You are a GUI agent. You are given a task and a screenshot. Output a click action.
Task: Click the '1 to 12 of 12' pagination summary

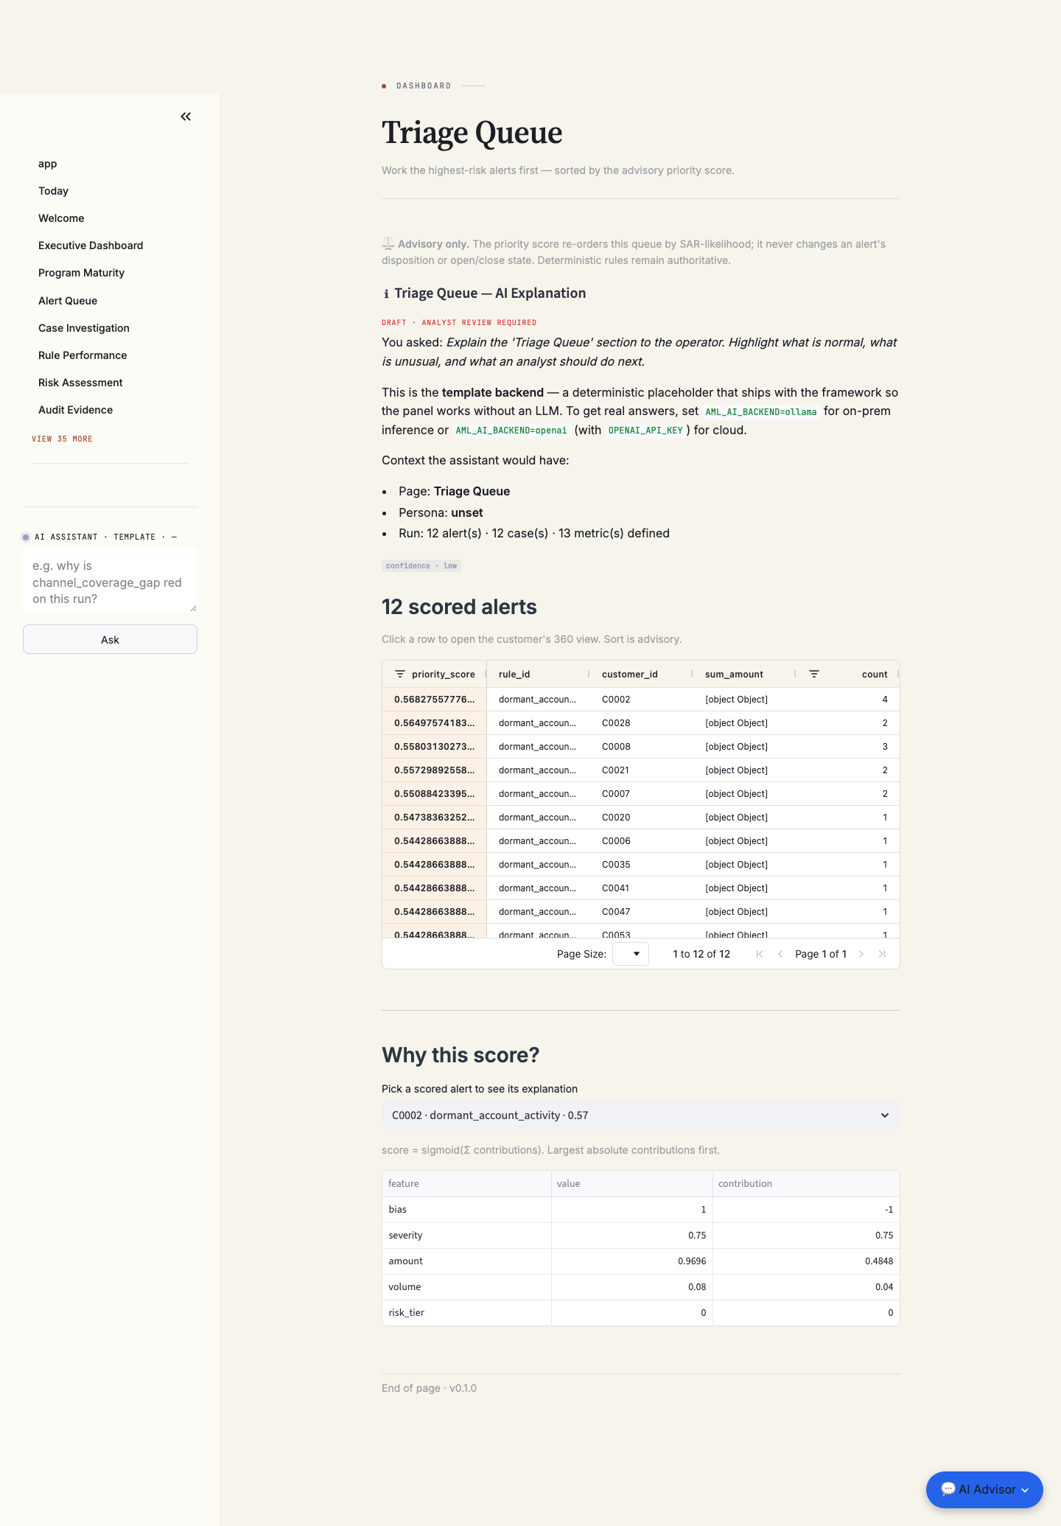pyautogui.click(x=701, y=954)
